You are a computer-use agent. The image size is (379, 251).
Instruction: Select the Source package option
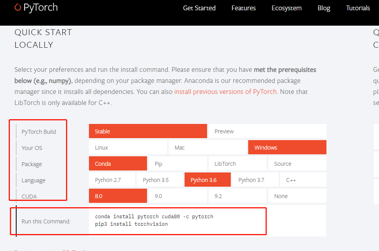297,164
